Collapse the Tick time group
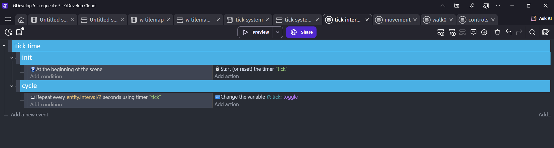 point(4,46)
